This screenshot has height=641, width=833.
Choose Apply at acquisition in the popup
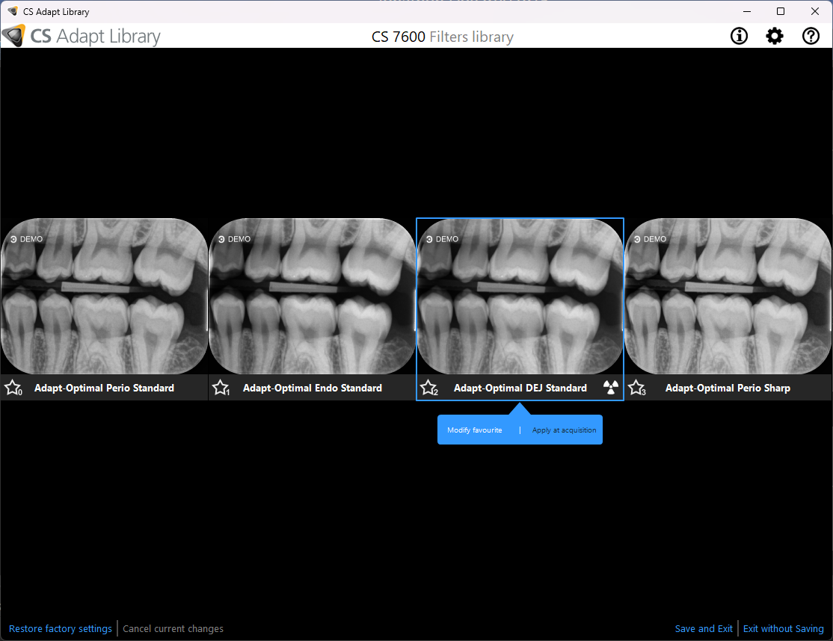pos(564,430)
